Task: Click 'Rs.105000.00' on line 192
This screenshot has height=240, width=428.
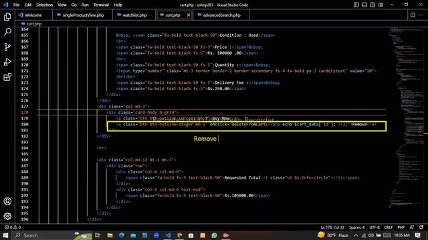Action: 239,195
